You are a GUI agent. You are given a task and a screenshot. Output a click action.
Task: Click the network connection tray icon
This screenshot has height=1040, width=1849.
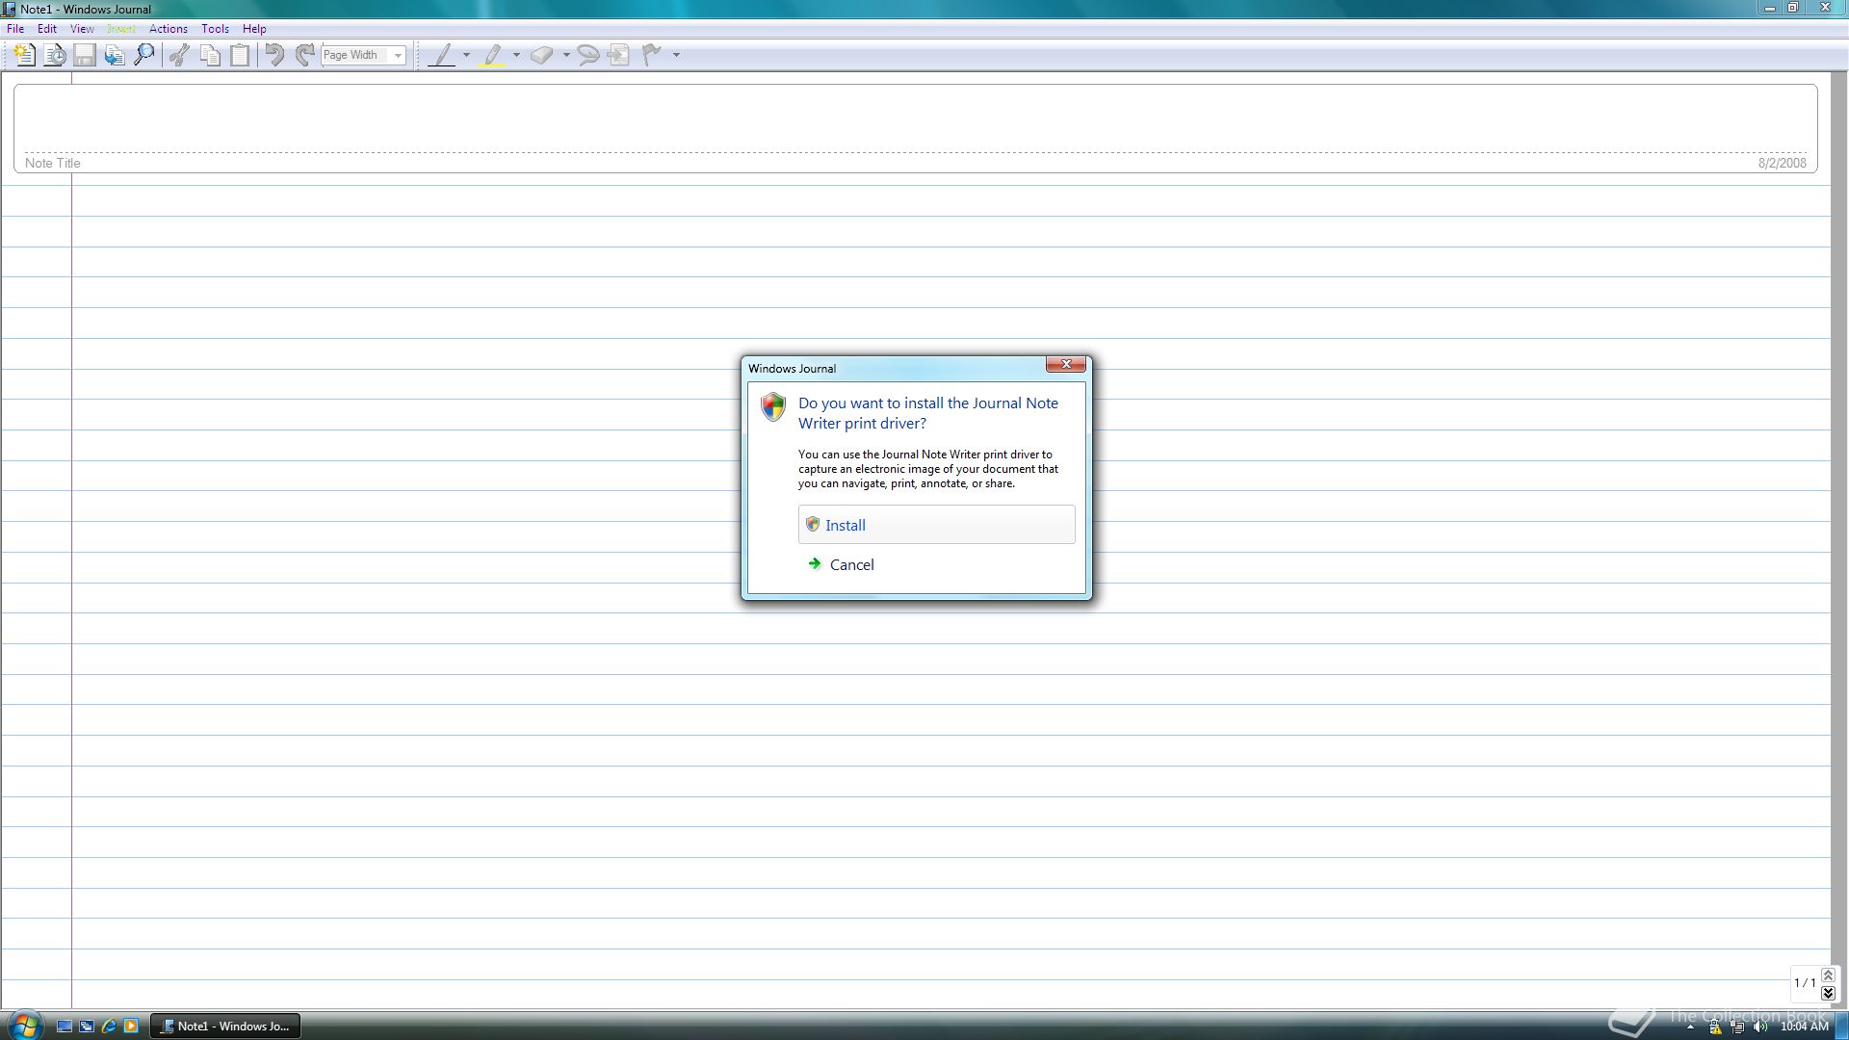click(x=1737, y=1027)
